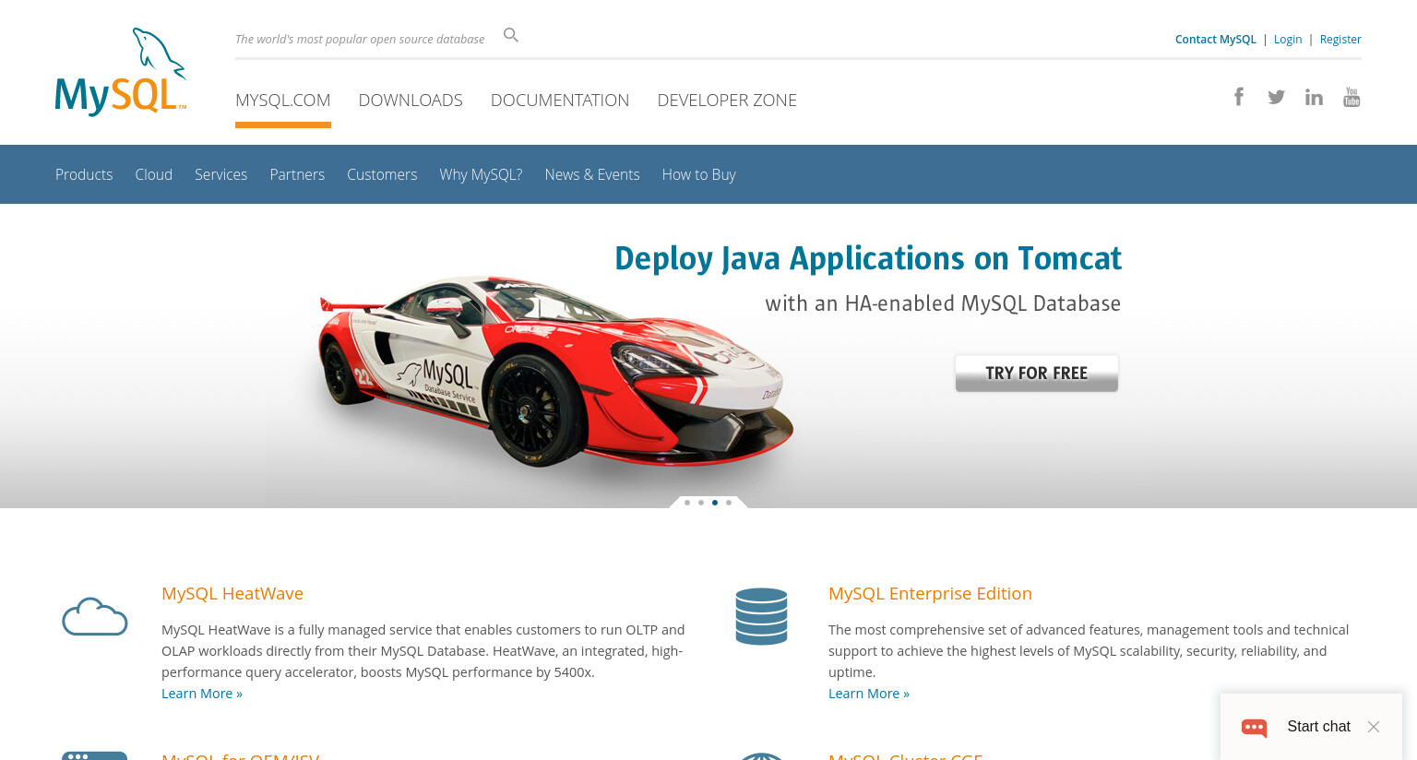Open search with the magnifier icon

click(x=511, y=35)
